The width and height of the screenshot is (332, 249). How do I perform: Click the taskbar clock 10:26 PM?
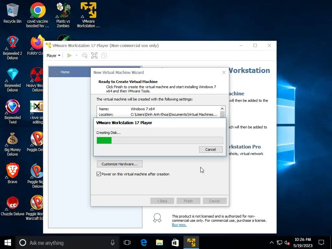click(303, 240)
